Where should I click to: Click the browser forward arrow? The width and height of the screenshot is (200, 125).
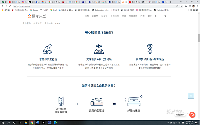tap(6, 6)
